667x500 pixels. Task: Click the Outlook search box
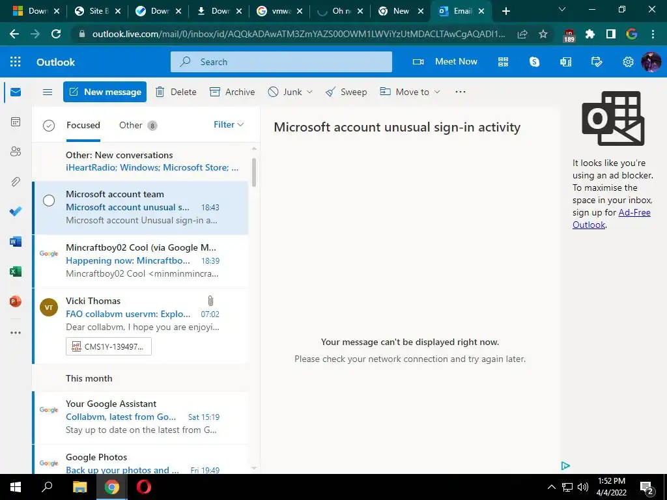coord(281,62)
